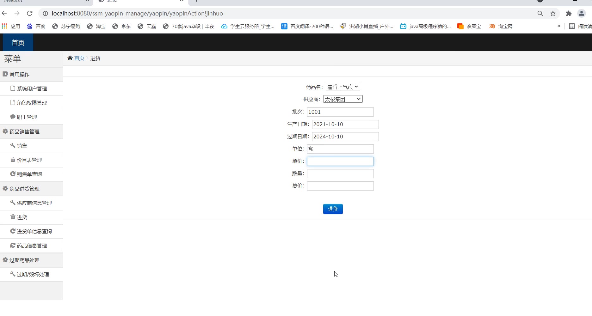Expand hidden bookmarks overflow chevron
The width and height of the screenshot is (592, 316).
pos(559,26)
